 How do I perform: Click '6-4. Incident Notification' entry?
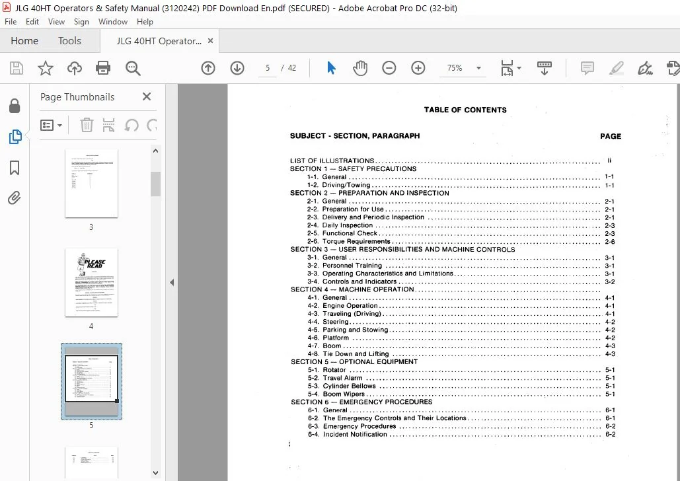click(348, 434)
